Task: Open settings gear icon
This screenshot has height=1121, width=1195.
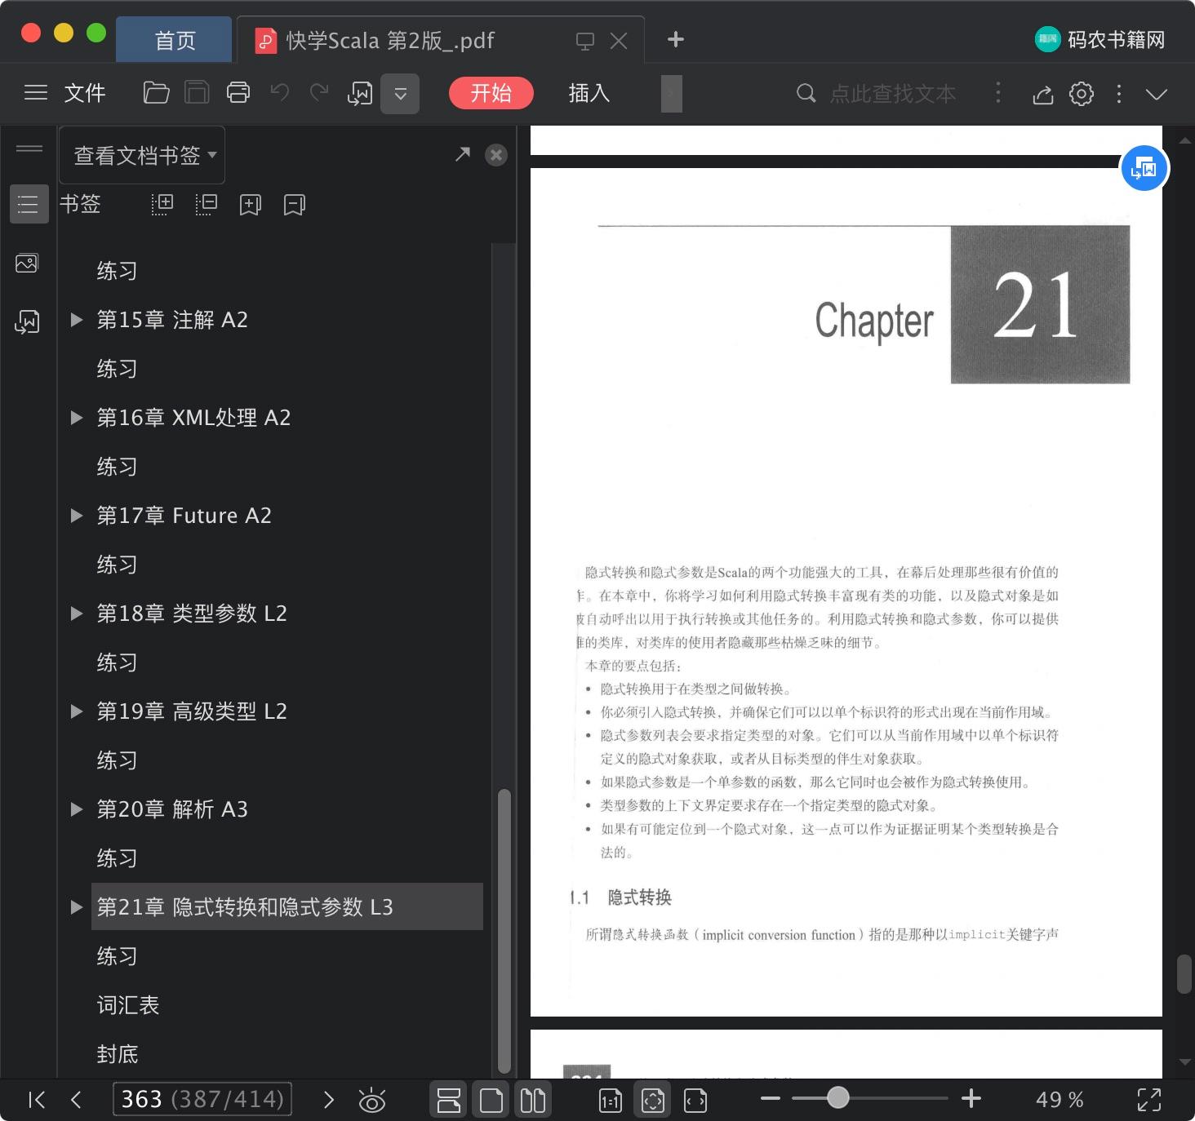Action: (1082, 94)
